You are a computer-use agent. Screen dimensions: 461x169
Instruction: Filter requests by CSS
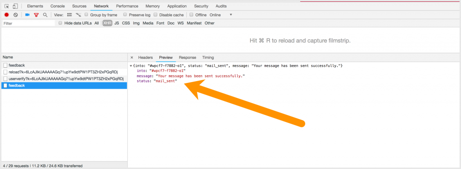click(126, 23)
